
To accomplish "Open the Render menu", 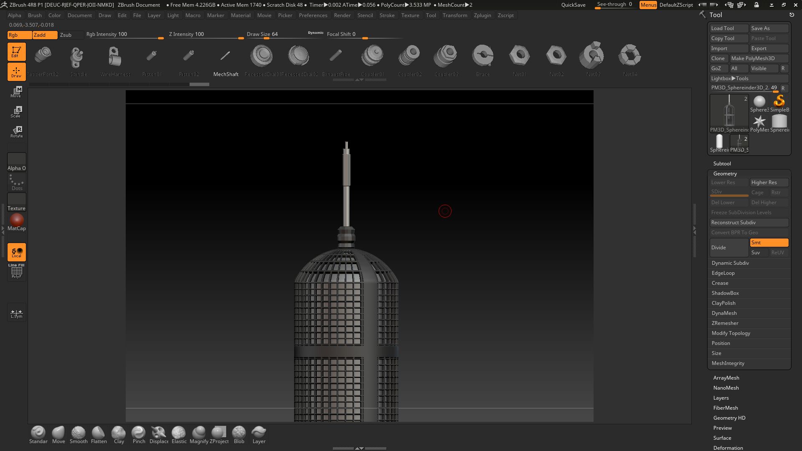I will (x=342, y=15).
